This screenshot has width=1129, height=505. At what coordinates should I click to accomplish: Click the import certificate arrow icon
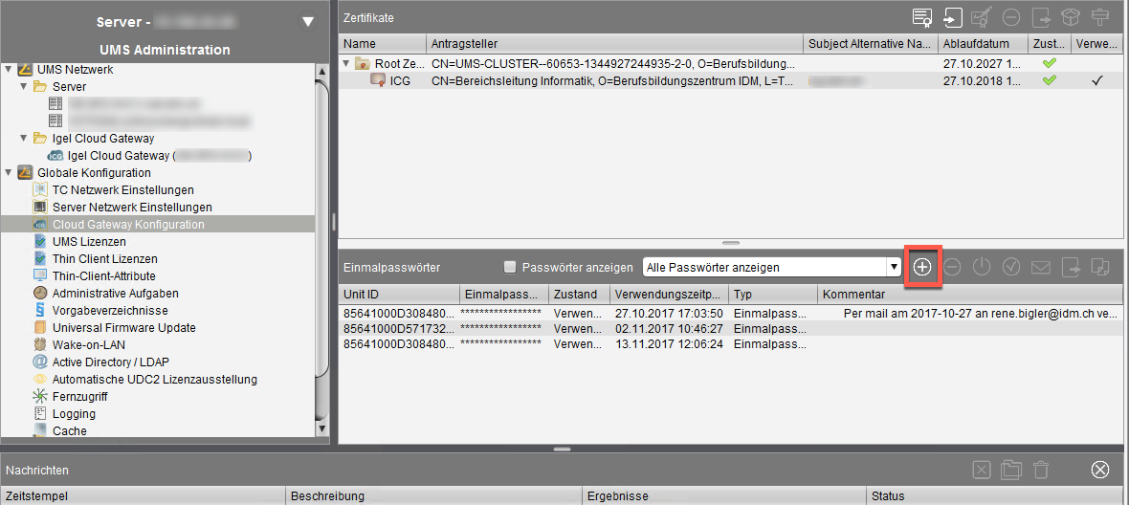pyautogui.click(x=953, y=16)
